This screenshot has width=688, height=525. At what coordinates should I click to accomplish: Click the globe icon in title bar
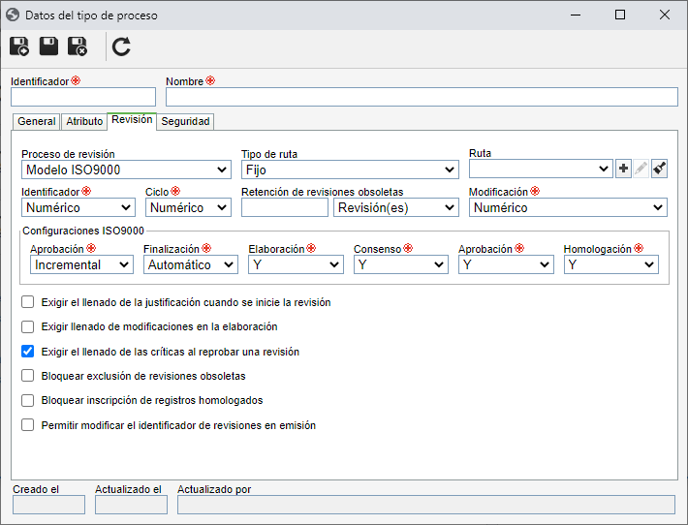click(x=13, y=15)
